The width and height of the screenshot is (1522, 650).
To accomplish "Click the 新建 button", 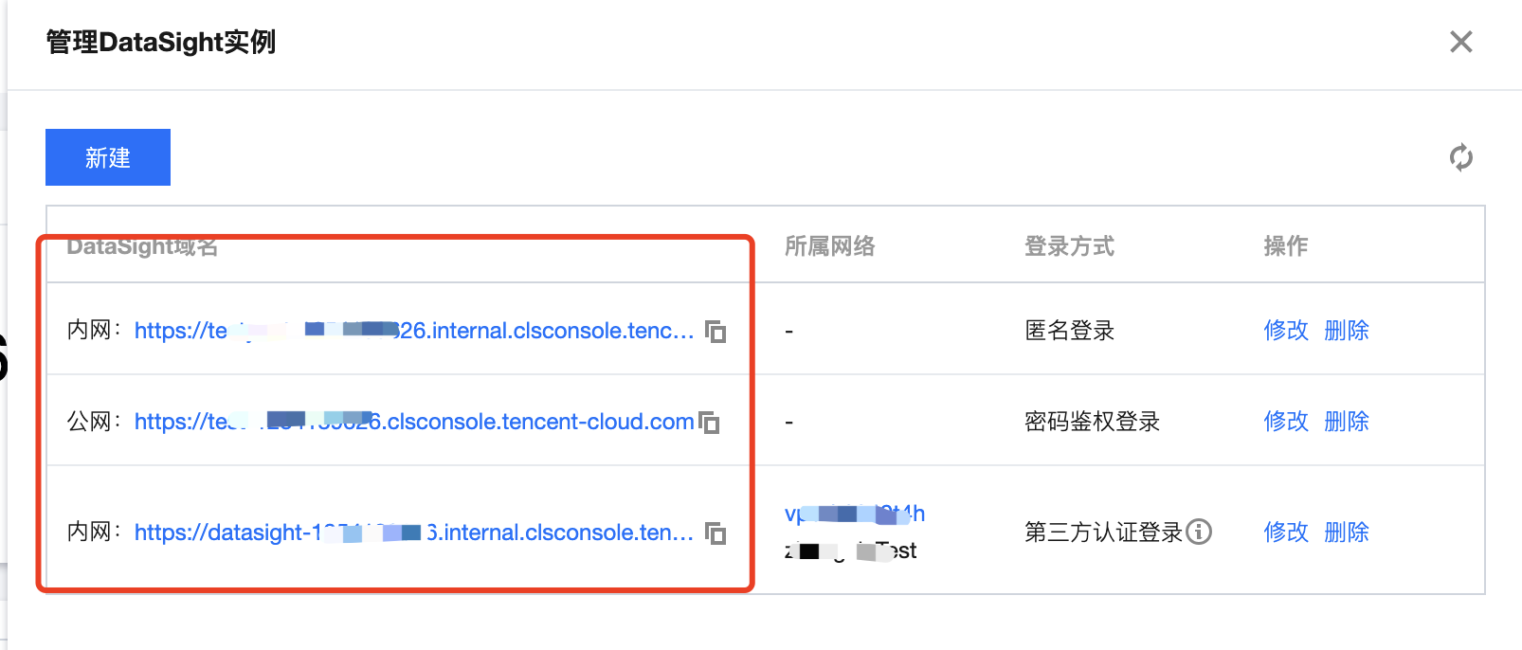I will pyautogui.click(x=108, y=157).
